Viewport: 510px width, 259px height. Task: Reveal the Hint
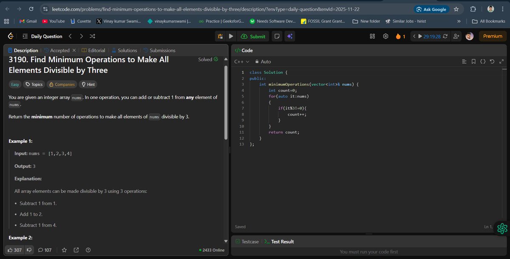coord(88,84)
